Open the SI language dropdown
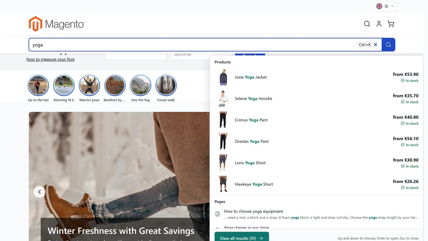Viewport: 428px width, 241px height. coord(385,6)
